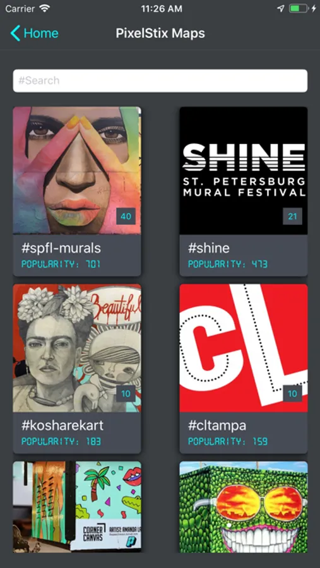Tap the 10 badge on kosharekart image
320x568 pixels.
126,394
